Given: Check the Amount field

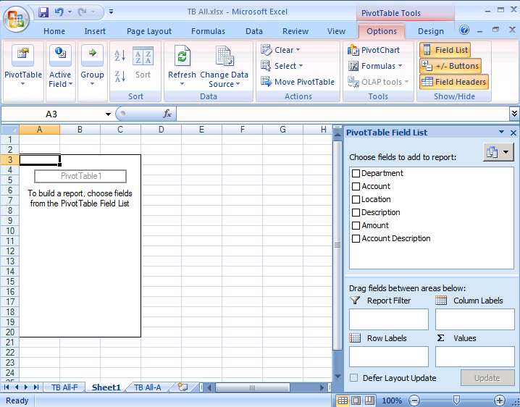Looking at the screenshot, I should point(356,225).
